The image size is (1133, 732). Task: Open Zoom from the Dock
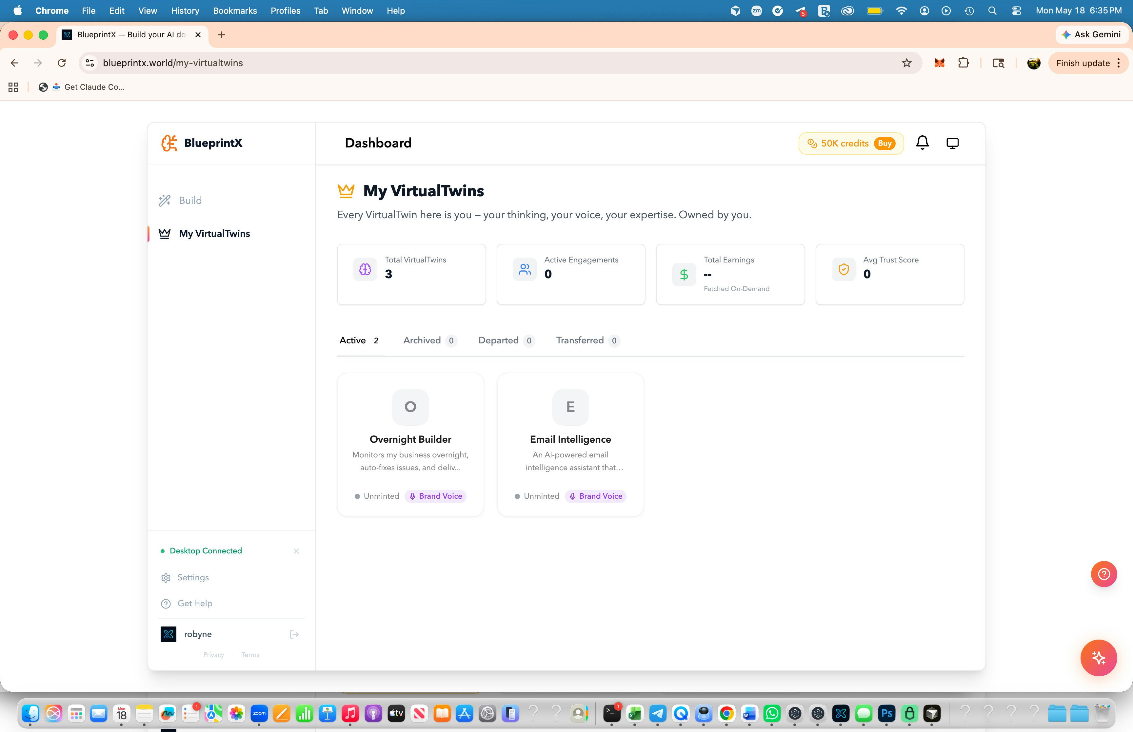click(259, 713)
